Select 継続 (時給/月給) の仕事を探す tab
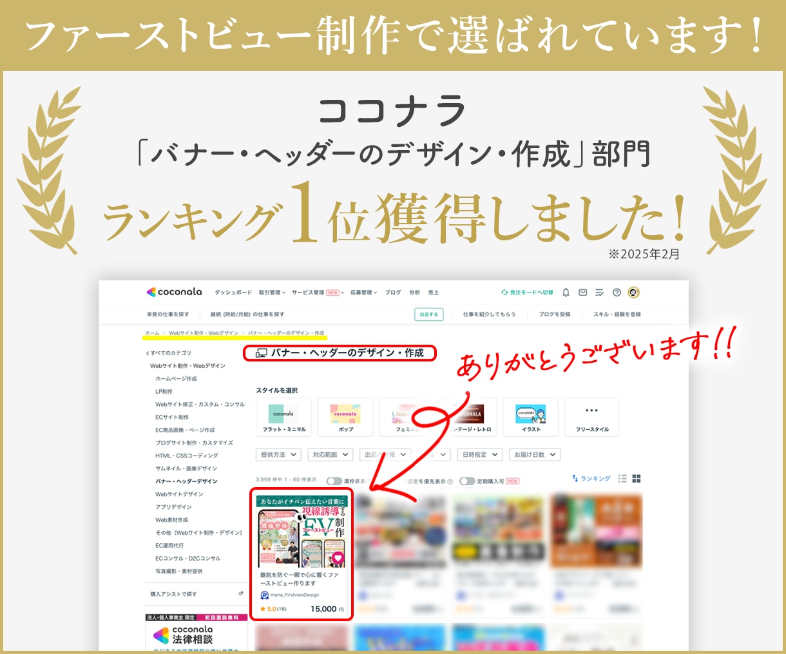 247,314
